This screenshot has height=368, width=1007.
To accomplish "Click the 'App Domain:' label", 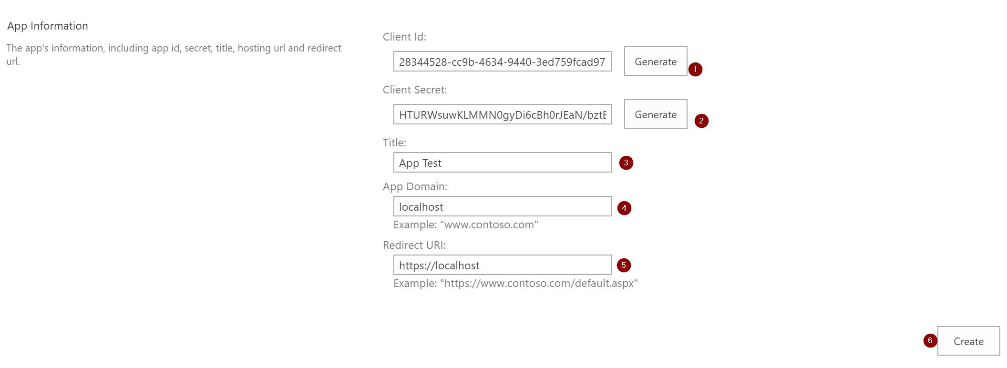I will [415, 186].
